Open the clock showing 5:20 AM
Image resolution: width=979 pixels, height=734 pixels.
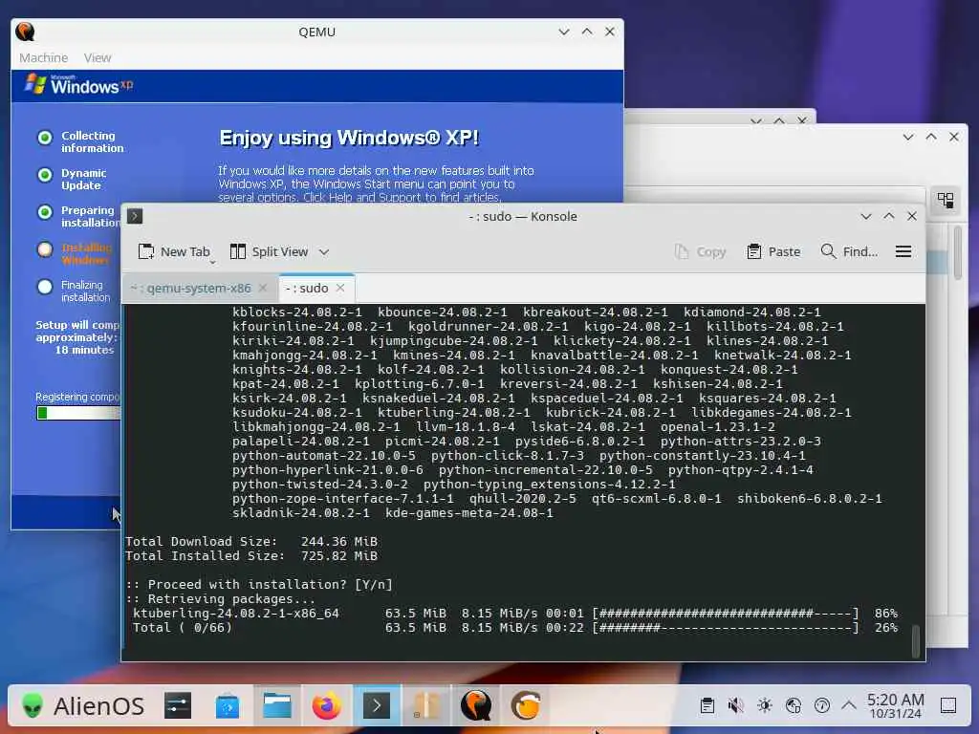pos(895,706)
